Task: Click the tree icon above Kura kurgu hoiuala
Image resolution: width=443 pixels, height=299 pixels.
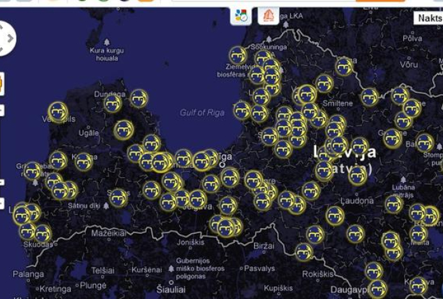Action: coord(107,42)
